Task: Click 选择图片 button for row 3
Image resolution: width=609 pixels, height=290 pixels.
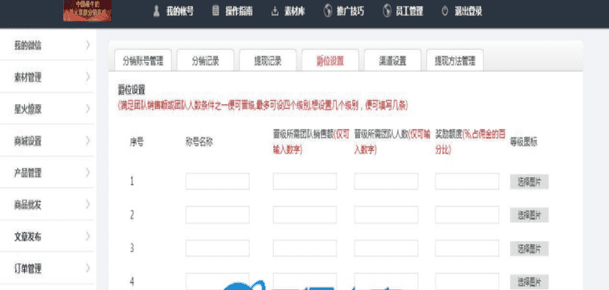Action: pos(529,249)
